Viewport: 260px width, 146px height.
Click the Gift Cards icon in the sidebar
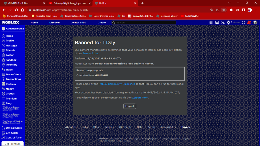[x=3, y=133]
